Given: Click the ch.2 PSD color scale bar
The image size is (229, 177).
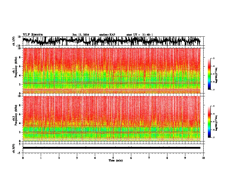Looking at the screenshot, I should tap(209, 122).
